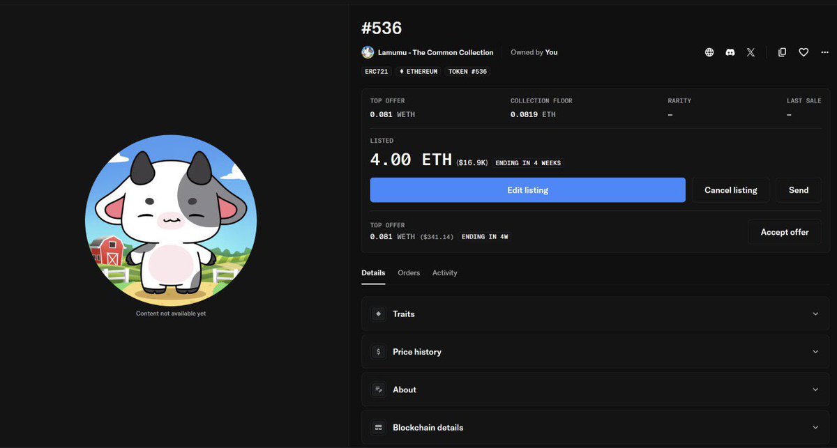Screen dimensions: 837x448
Task: Click the Blockchain details section label
Action: (428, 427)
